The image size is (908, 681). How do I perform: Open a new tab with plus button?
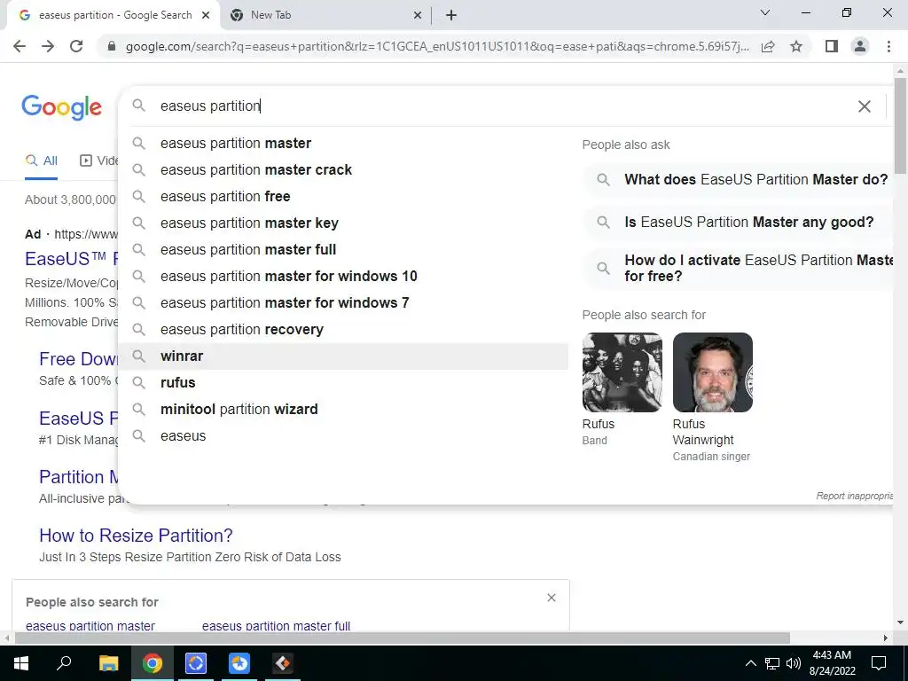coord(451,16)
